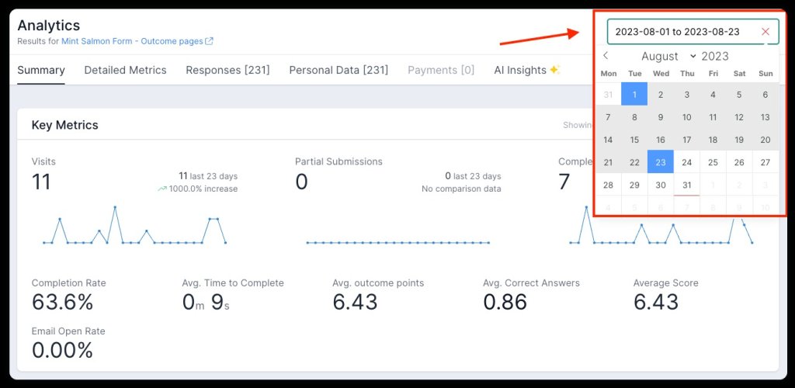
Task: Open the Detailed Metrics tab
Action: (x=125, y=70)
